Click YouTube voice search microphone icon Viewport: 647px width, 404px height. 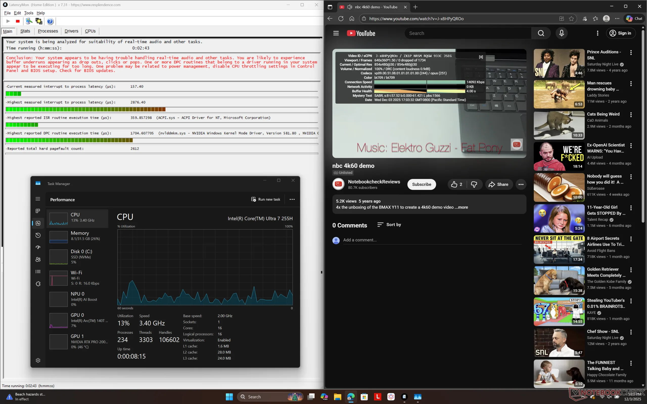561,33
